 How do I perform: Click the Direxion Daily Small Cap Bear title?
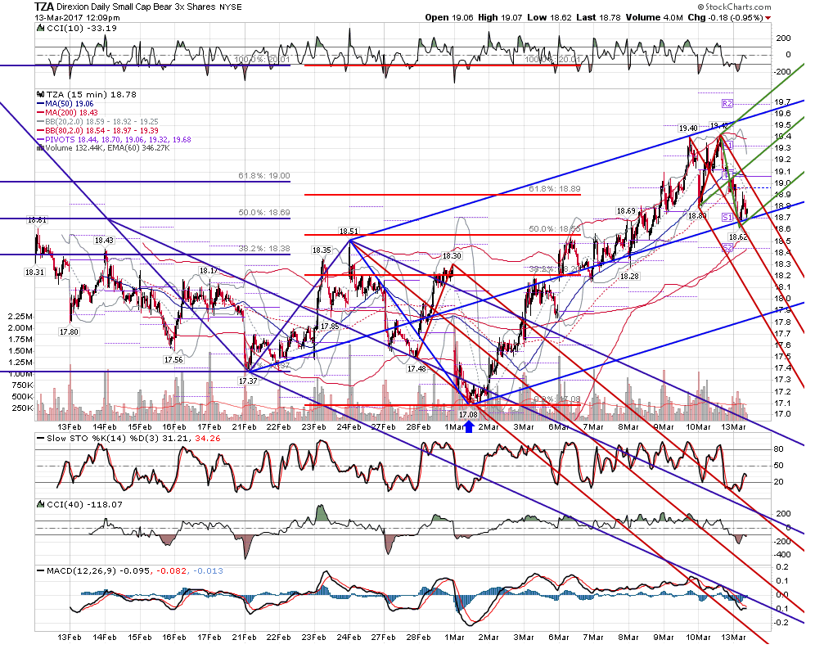point(136,7)
